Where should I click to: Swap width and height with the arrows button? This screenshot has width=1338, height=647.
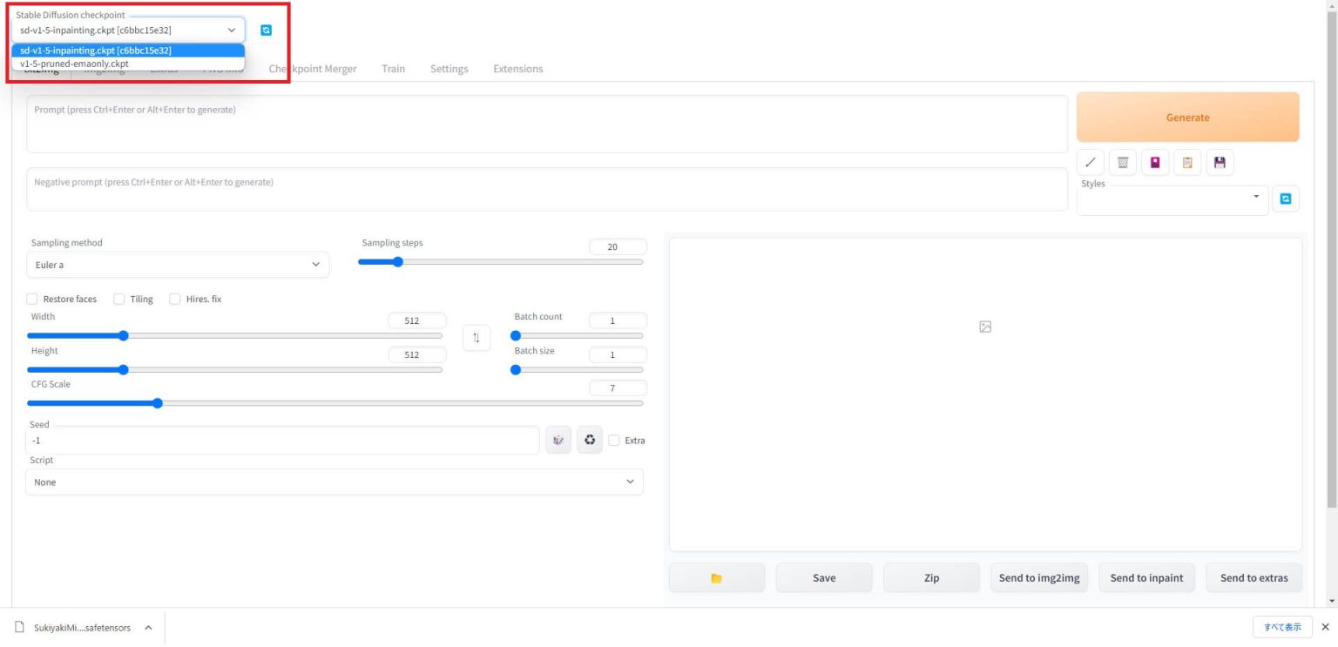(x=476, y=338)
